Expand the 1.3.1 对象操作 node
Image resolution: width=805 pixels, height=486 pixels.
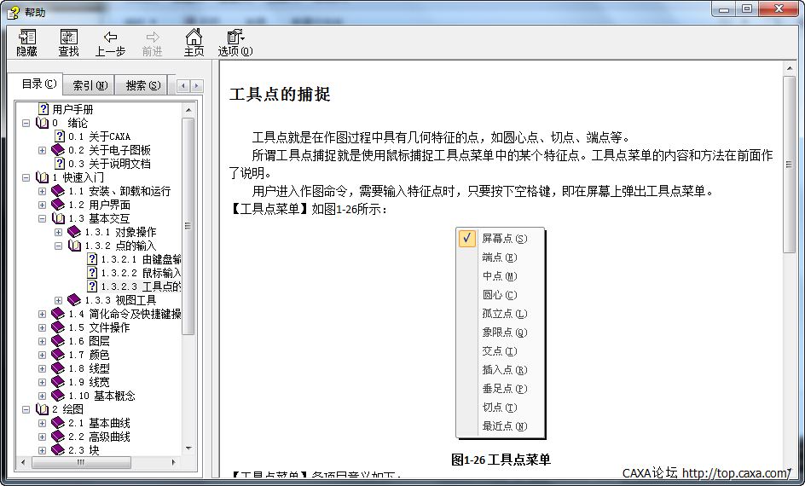coord(59,232)
